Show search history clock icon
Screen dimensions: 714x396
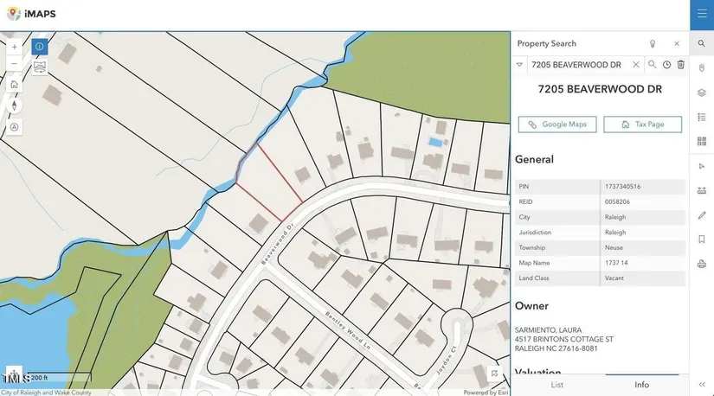(666, 65)
